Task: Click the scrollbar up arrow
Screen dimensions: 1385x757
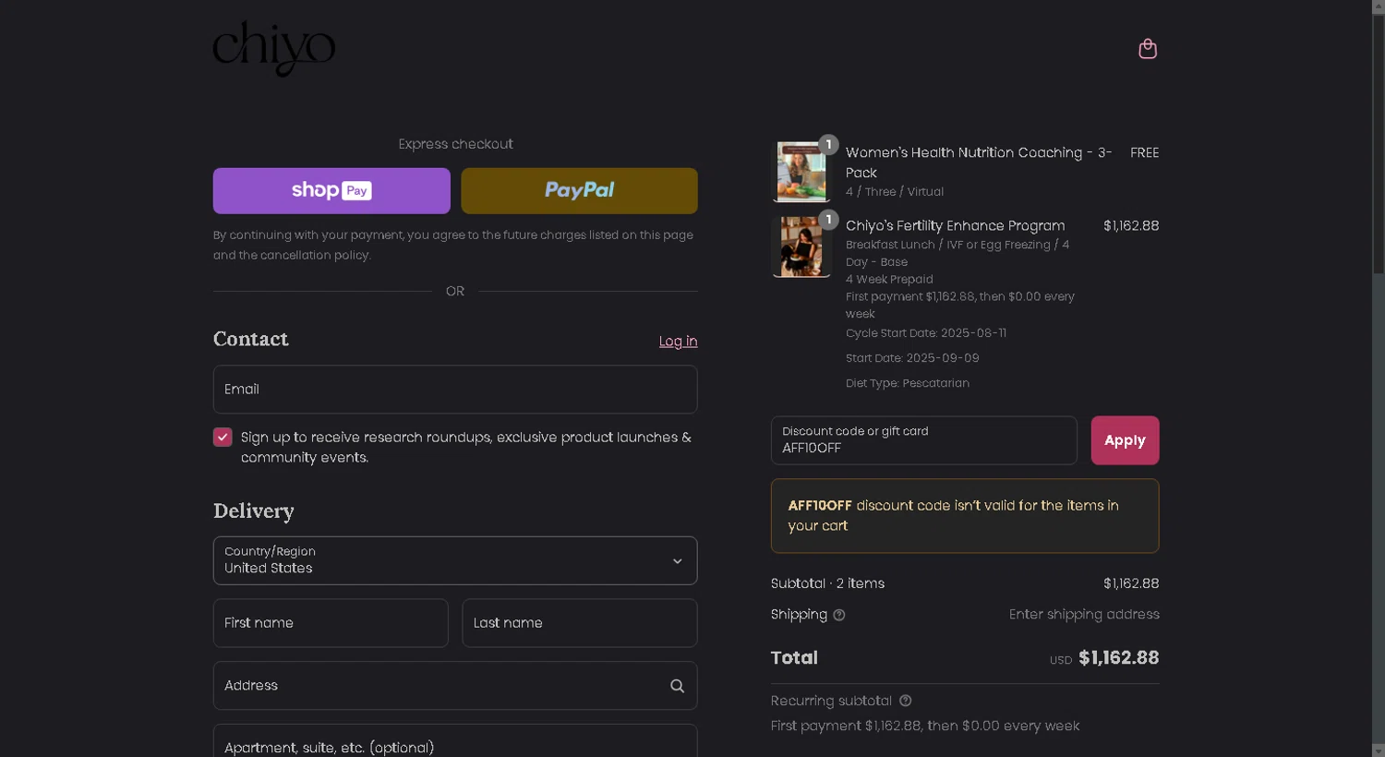Action: pos(1378,7)
